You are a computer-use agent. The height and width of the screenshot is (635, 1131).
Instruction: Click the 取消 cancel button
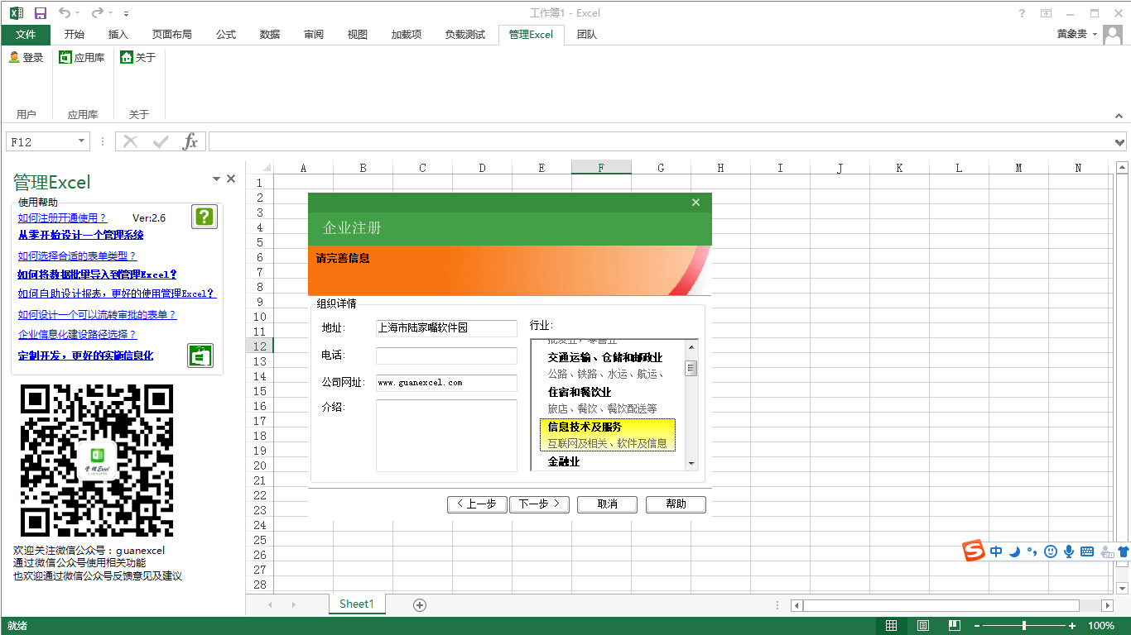click(608, 504)
